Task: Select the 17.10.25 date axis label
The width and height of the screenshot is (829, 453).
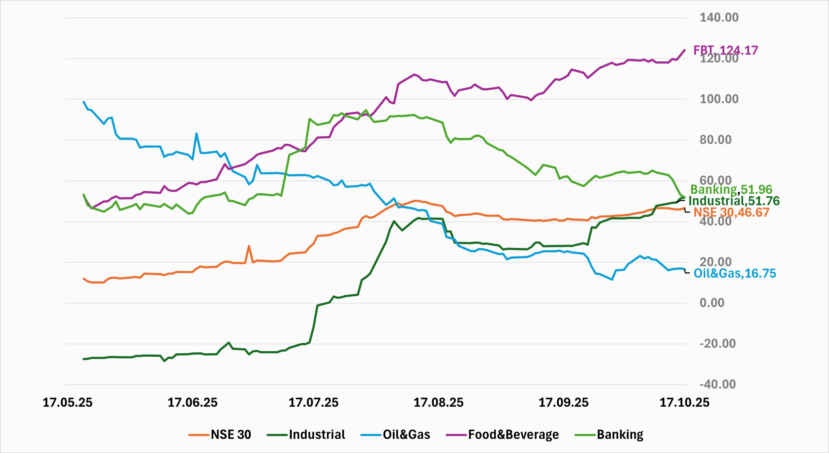Action: click(685, 403)
